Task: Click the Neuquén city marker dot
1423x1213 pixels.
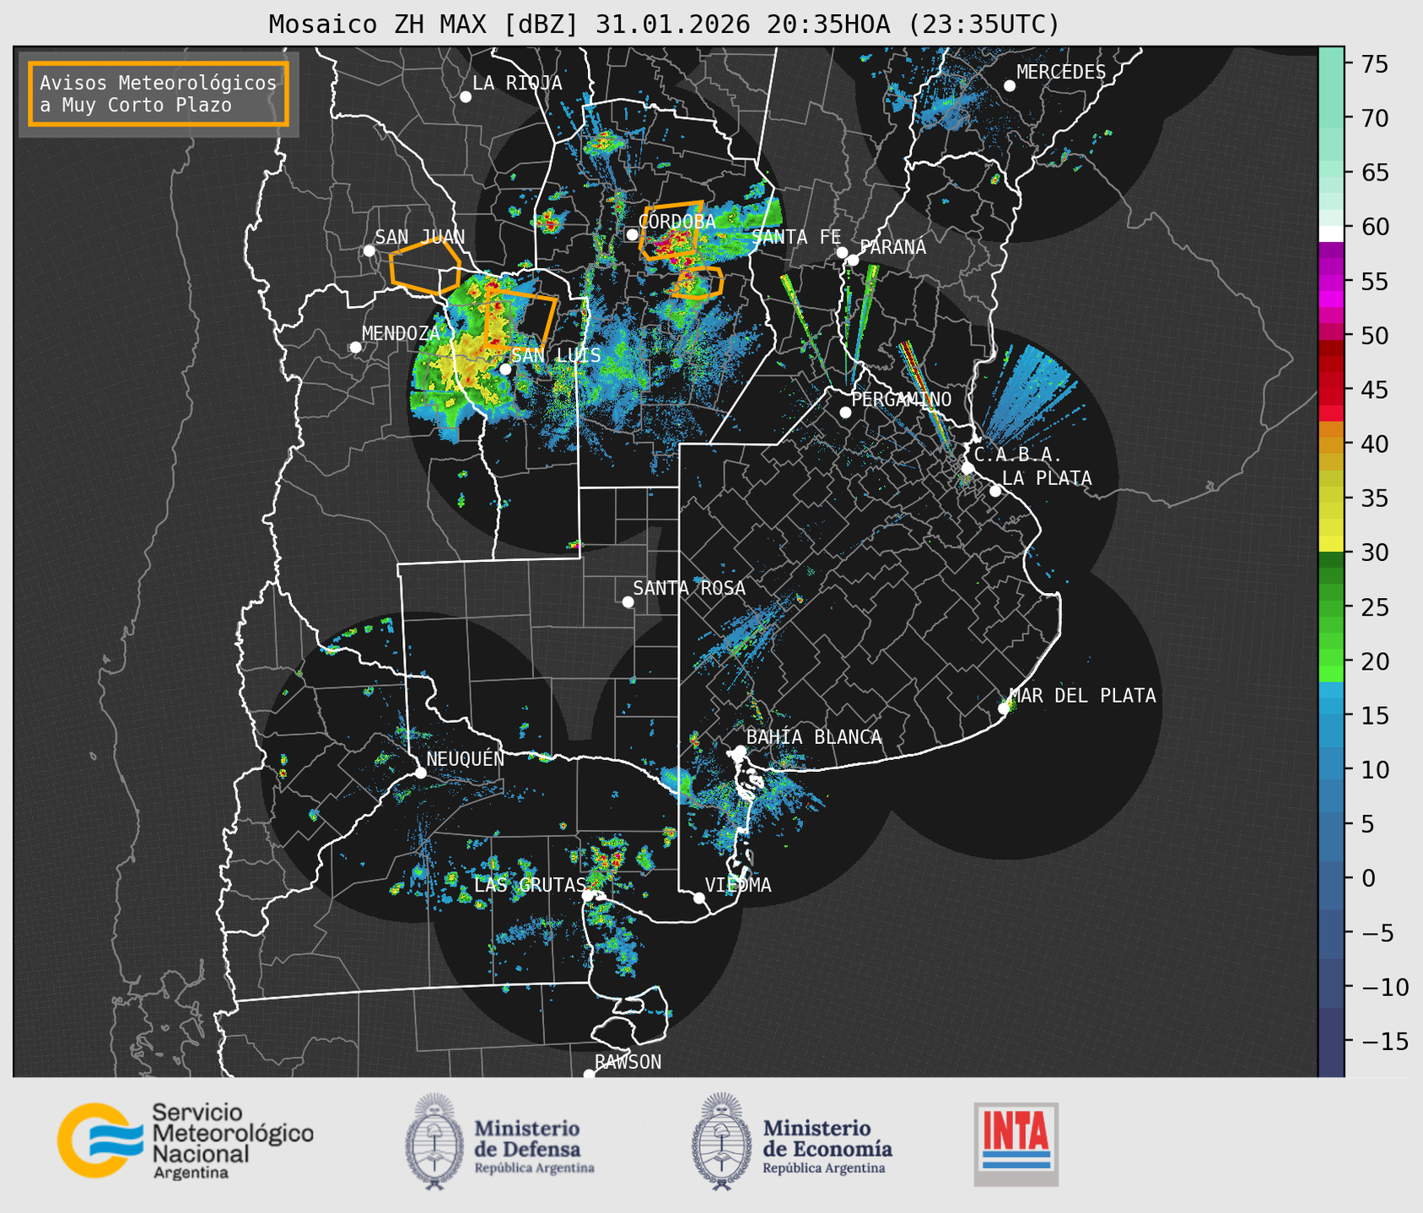Action: [420, 773]
